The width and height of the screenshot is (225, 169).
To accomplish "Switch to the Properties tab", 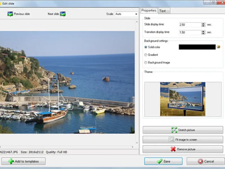I will (149, 10).
